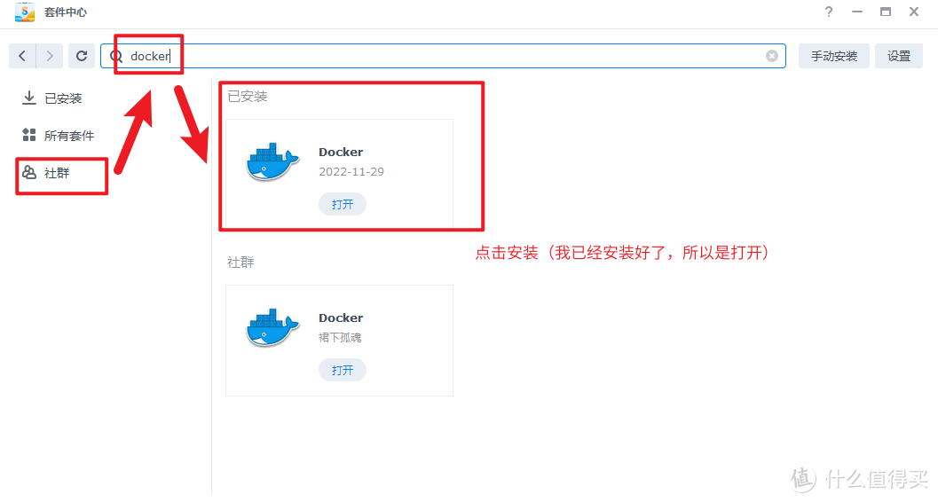Open 设置 settings
This screenshot has width=938, height=502.
coord(899,56)
